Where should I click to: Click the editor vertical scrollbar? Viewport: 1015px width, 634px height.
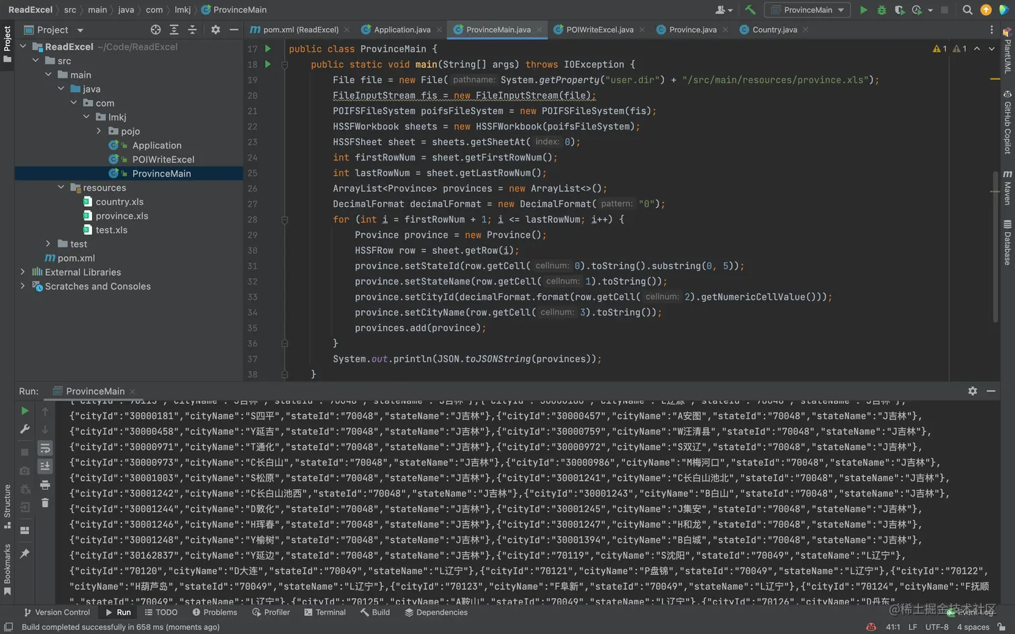[x=996, y=248]
